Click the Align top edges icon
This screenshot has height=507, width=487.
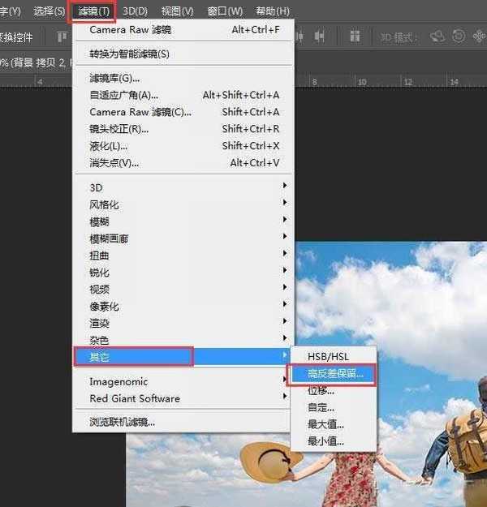pyautogui.click(x=62, y=37)
